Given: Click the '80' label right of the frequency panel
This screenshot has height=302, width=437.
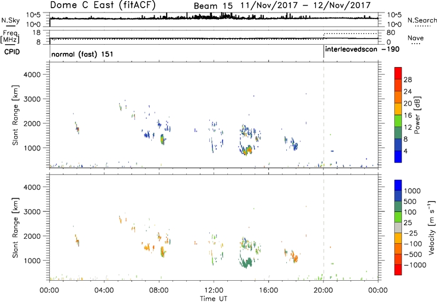Looking at the screenshot, I should click(391, 33).
